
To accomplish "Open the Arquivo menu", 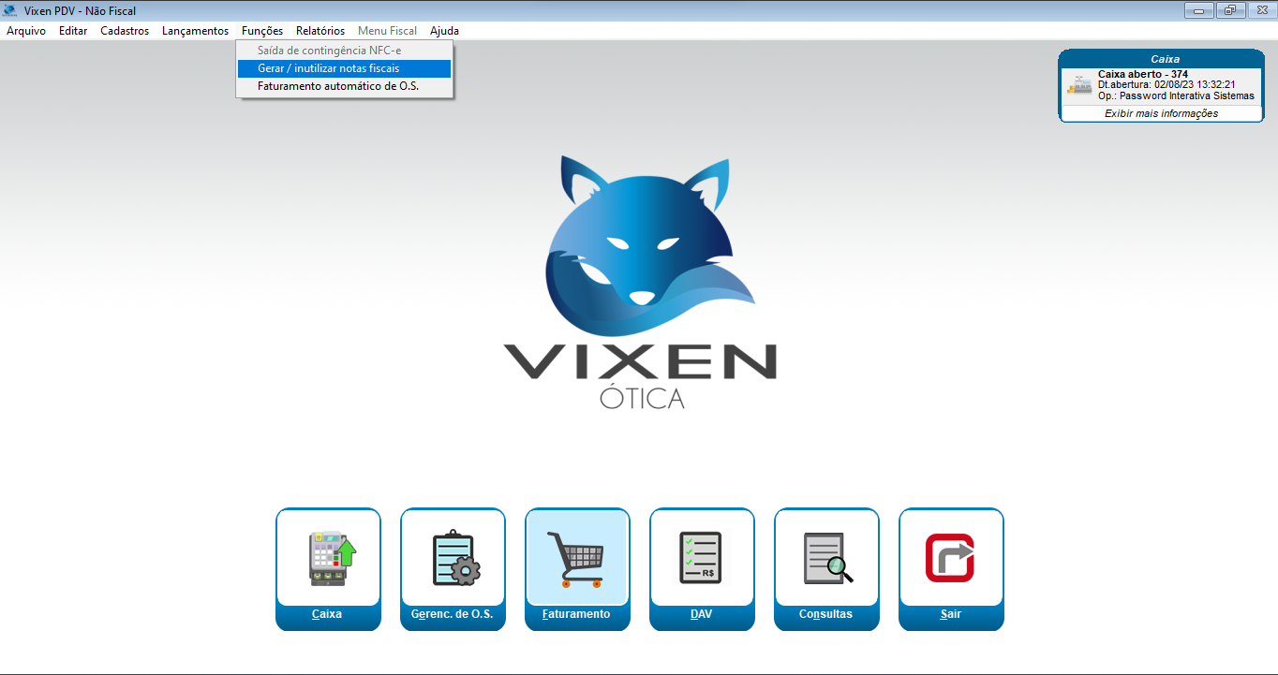I will [x=26, y=31].
